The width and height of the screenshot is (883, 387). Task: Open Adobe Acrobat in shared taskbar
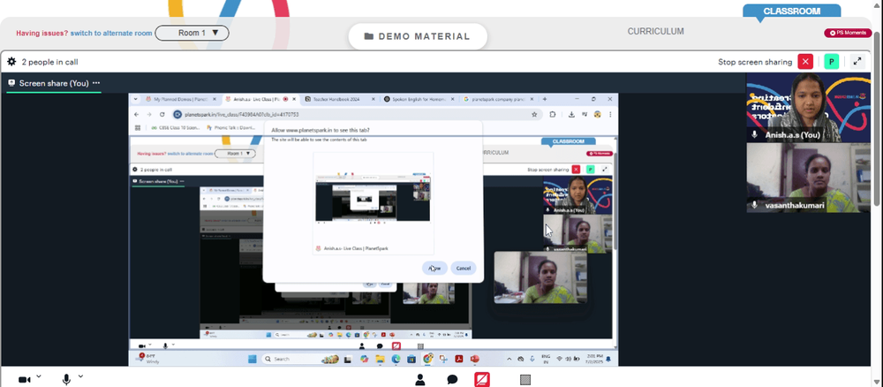click(459, 359)
